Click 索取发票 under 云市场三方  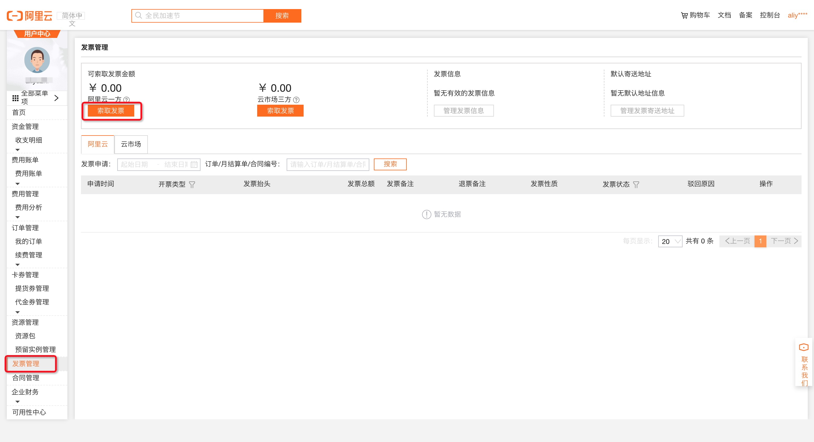(x=280, y=111)
